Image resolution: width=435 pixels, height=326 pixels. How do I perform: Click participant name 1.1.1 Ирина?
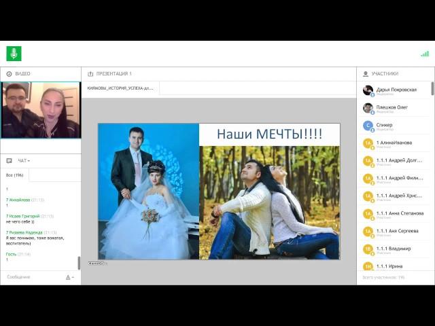389,266
